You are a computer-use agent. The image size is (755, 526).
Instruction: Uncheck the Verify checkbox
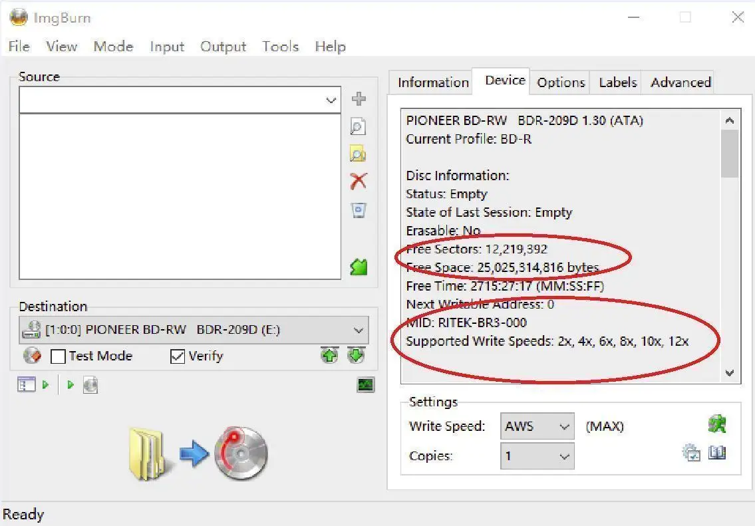(178, 356)
